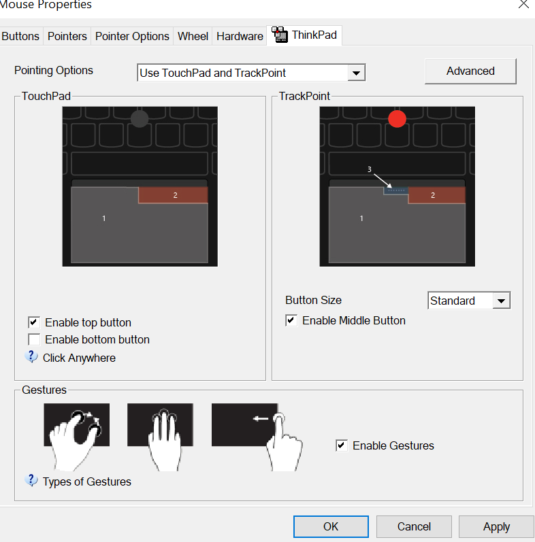Click the Apply button

click(x=496, y=526)
